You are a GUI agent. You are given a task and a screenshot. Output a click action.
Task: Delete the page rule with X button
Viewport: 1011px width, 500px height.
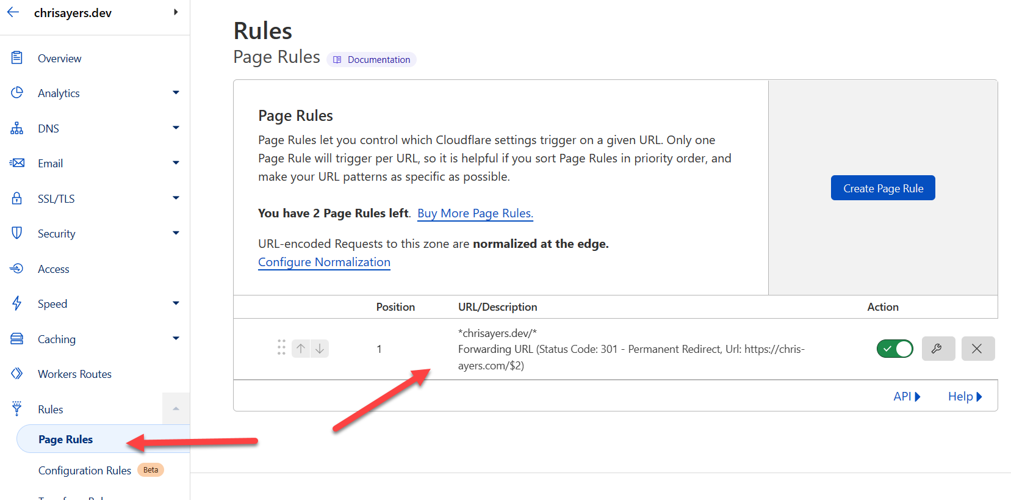[x=978, y=349]
